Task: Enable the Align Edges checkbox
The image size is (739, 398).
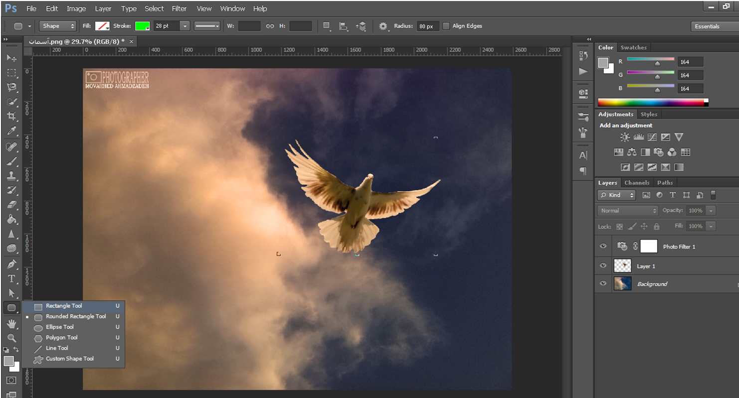Action: click(x=446, y=26)
